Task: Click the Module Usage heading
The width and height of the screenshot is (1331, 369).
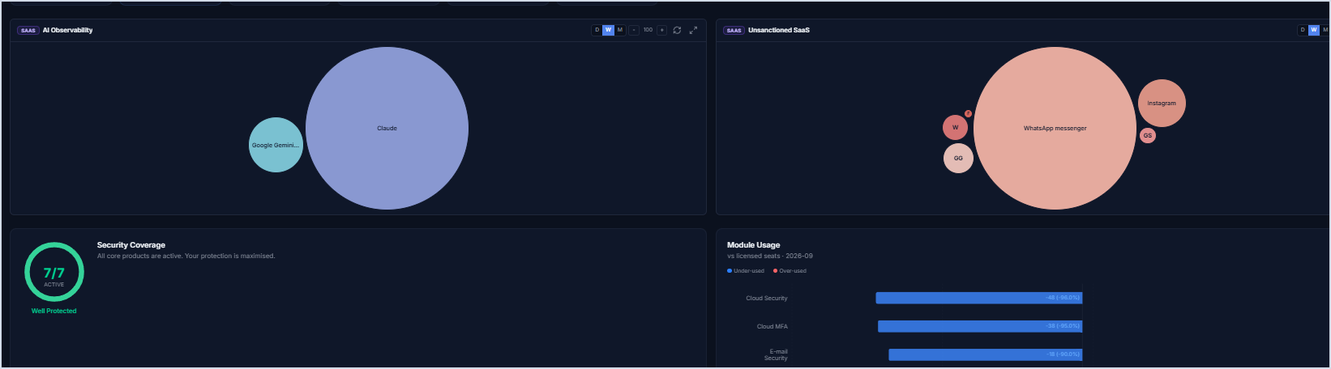Action: point(754,245)
